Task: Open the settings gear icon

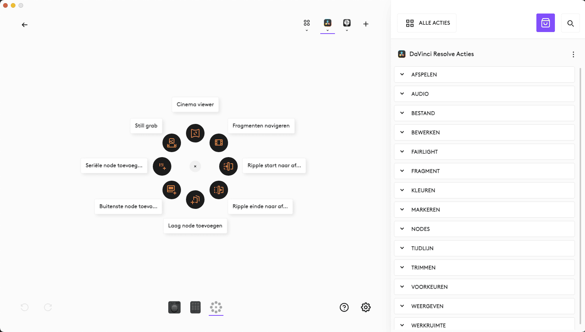Action: pyautogui.click(x=366, y=307)
